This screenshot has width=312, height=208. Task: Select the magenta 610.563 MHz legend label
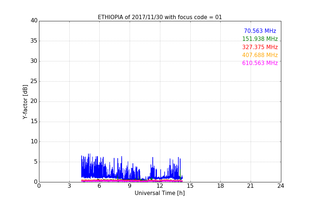pos(260,63)
